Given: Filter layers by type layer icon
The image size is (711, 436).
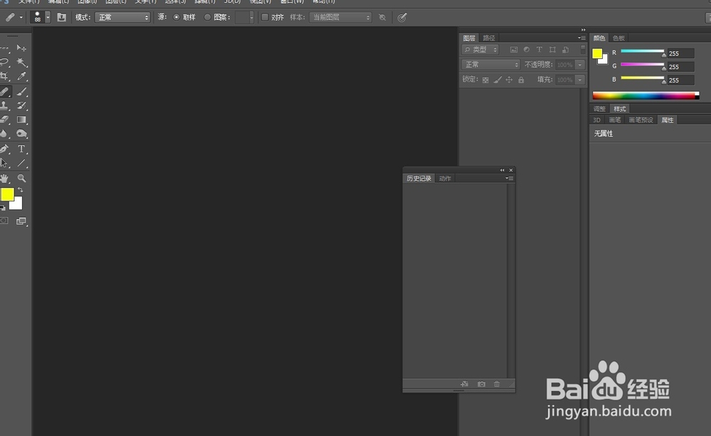Looking at the screenshot, I should [x=539, y=50].
